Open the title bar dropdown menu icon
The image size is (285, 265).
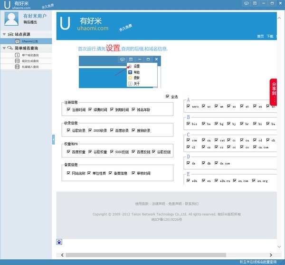(x=255, y=3)
